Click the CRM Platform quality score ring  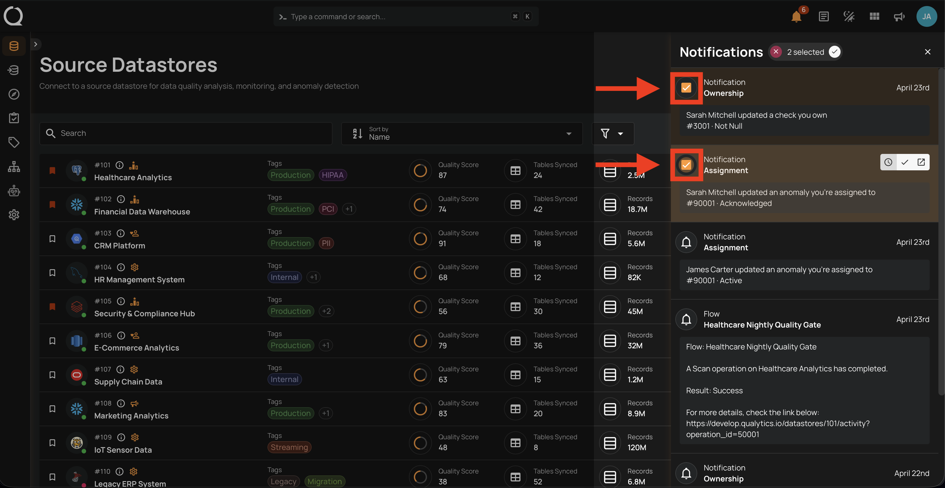(x=420, y=239)
